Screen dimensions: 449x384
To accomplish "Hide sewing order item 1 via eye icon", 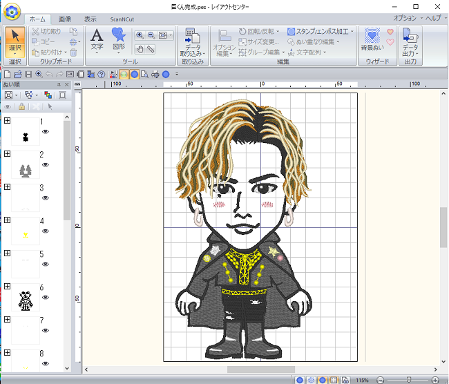I will [x=46, y=132].
